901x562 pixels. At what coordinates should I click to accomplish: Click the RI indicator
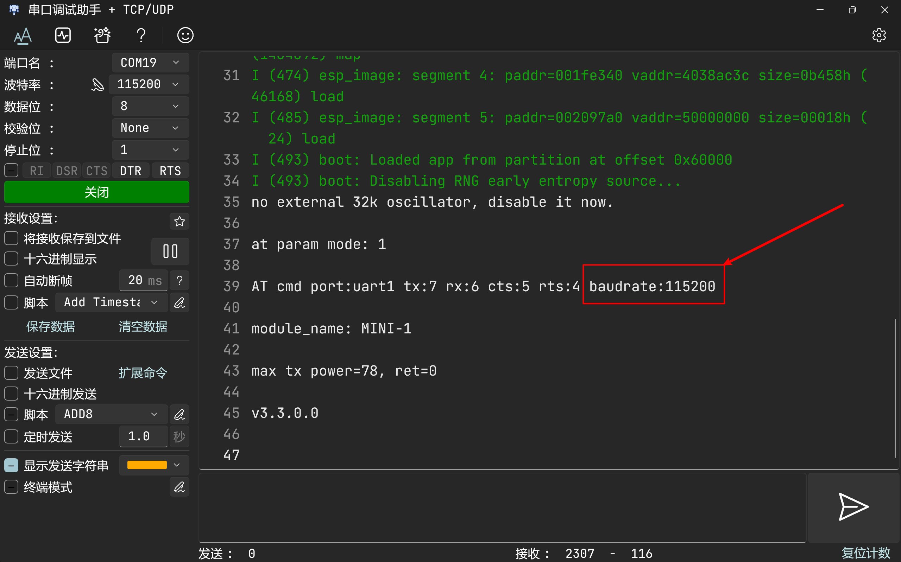coord(37,171)
